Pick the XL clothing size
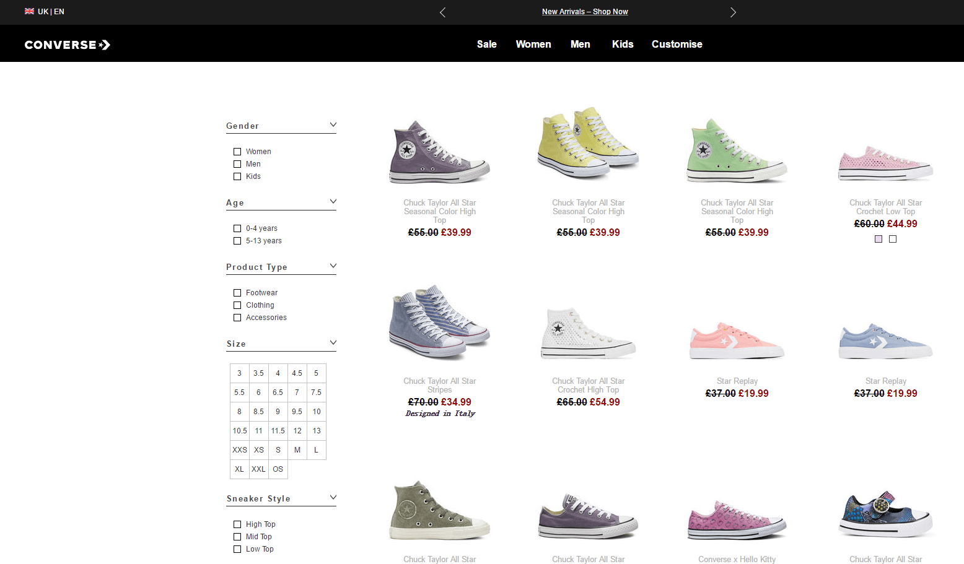 point(240,469)
